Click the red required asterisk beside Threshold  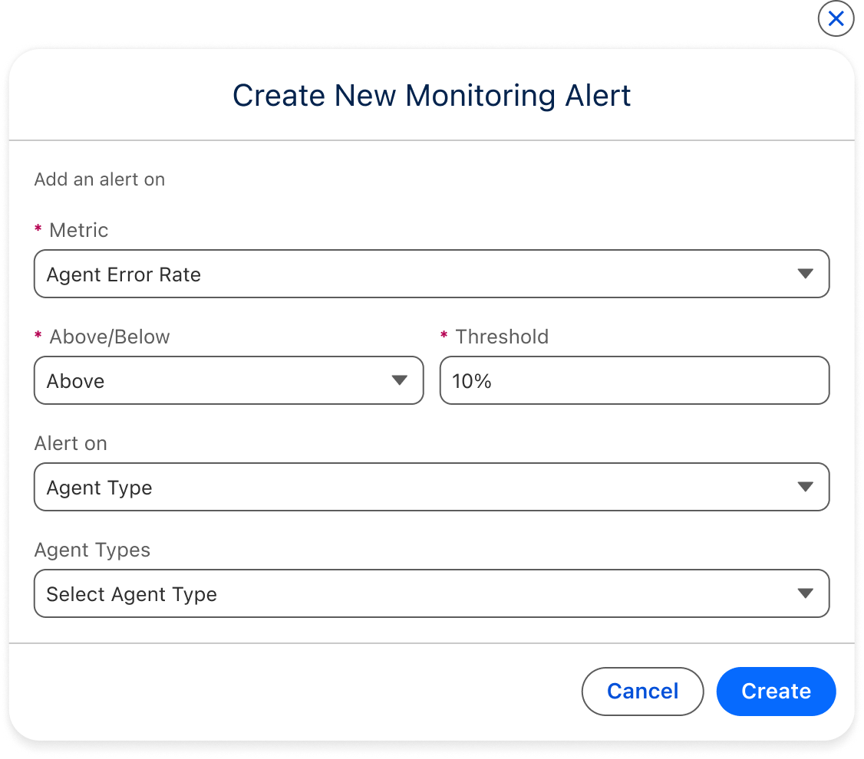pos(444,337)
